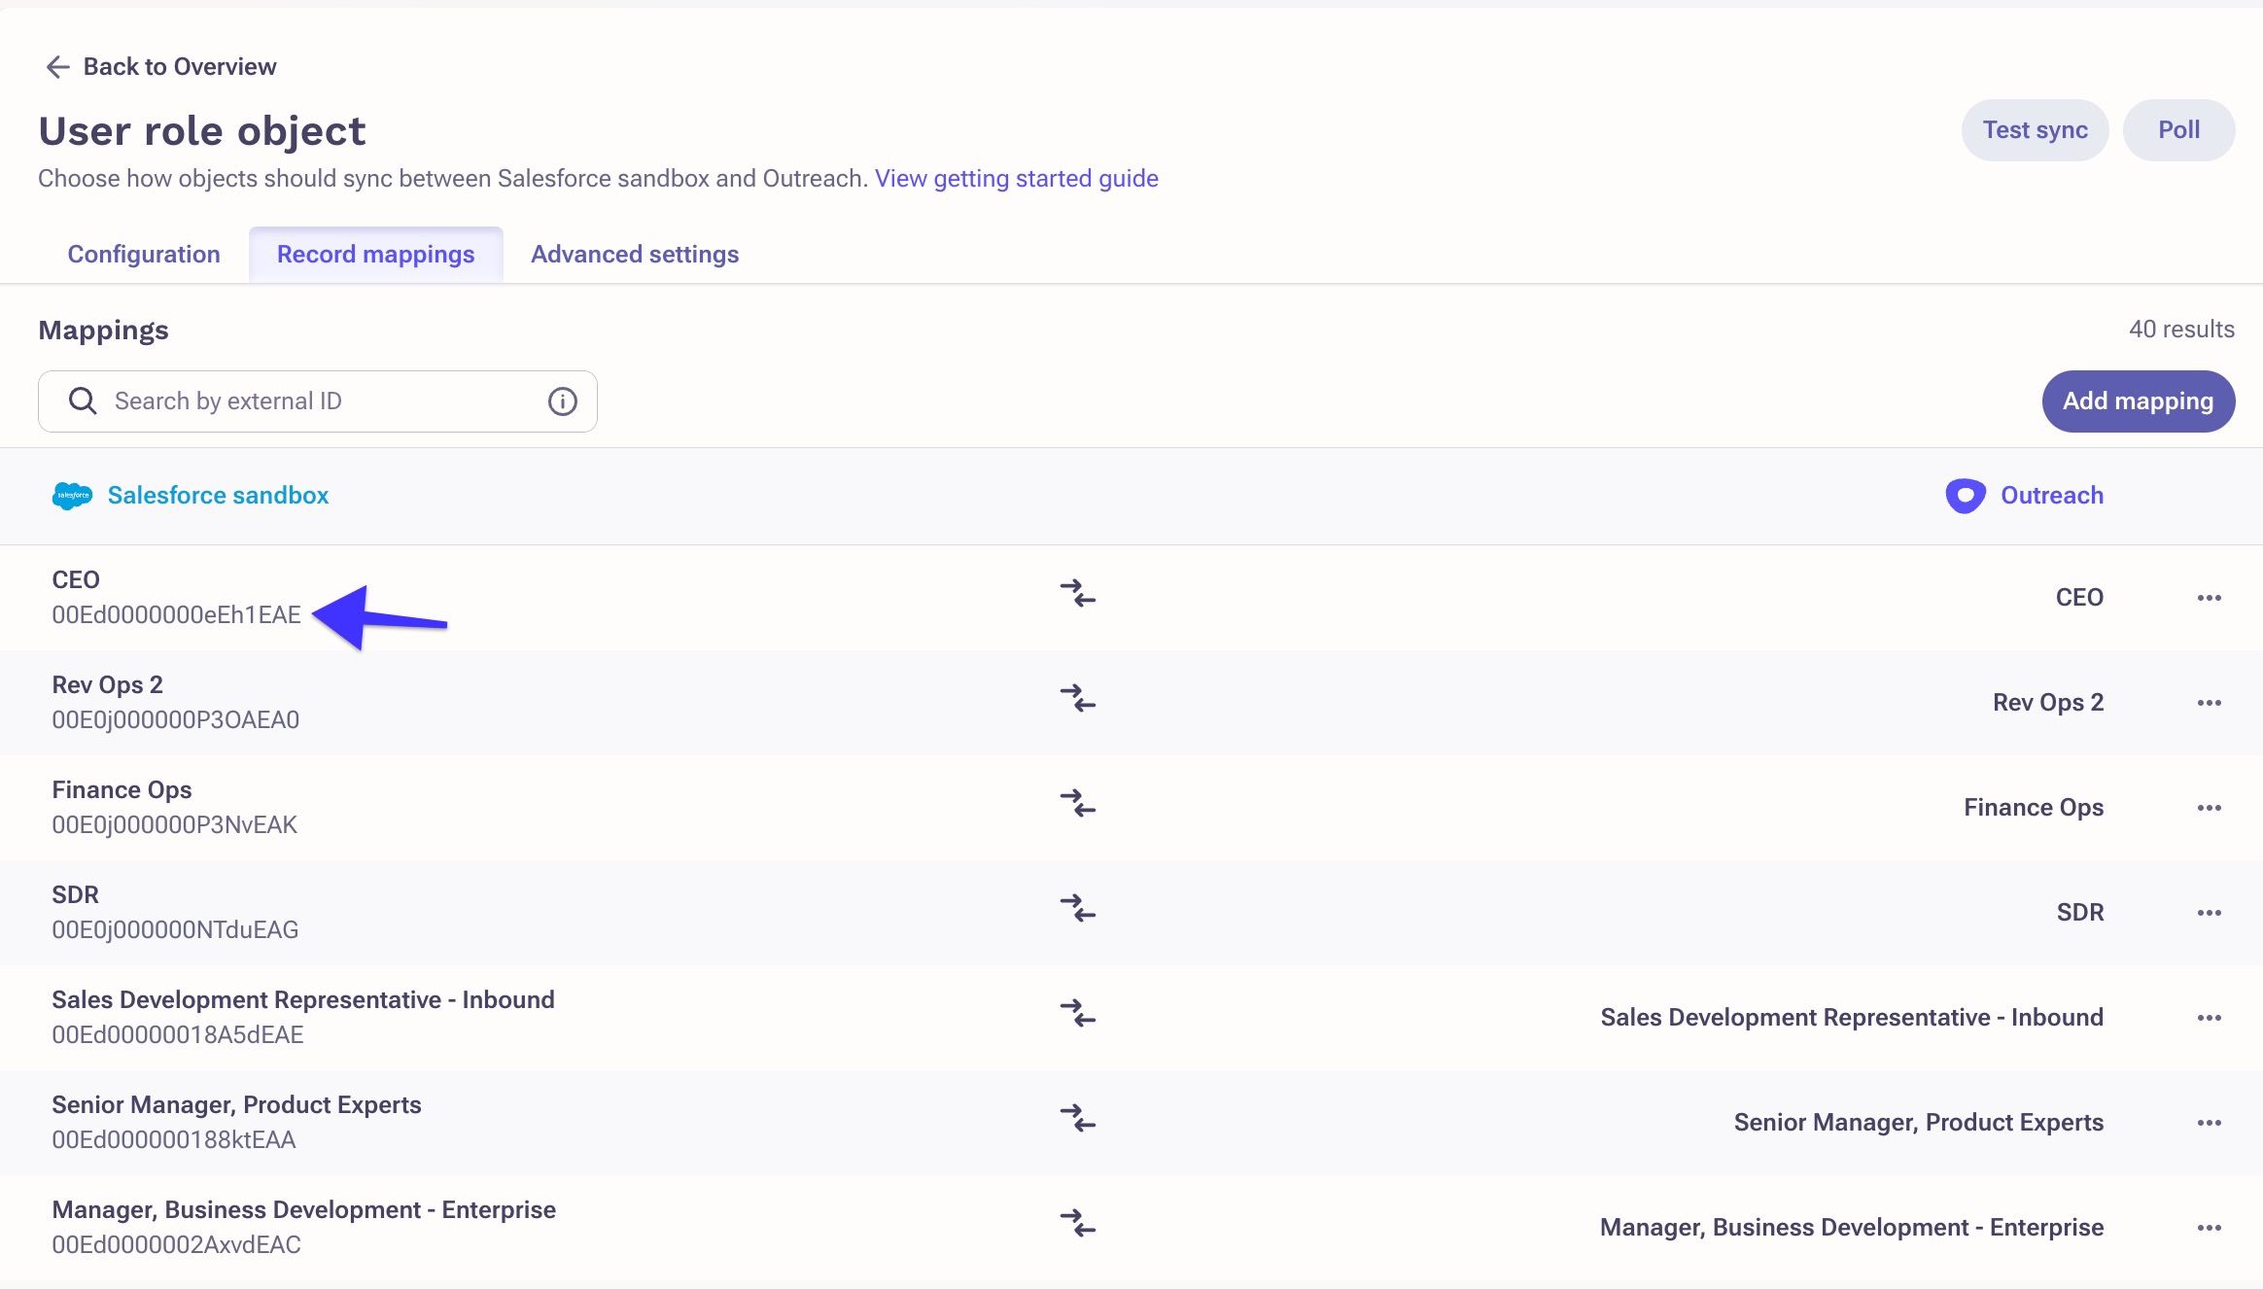Expand options menu for Senior Manager, Product Experts
Viewport: 2263px width, 1289px height.
pyautogui.click(x=2209, y=1123)
